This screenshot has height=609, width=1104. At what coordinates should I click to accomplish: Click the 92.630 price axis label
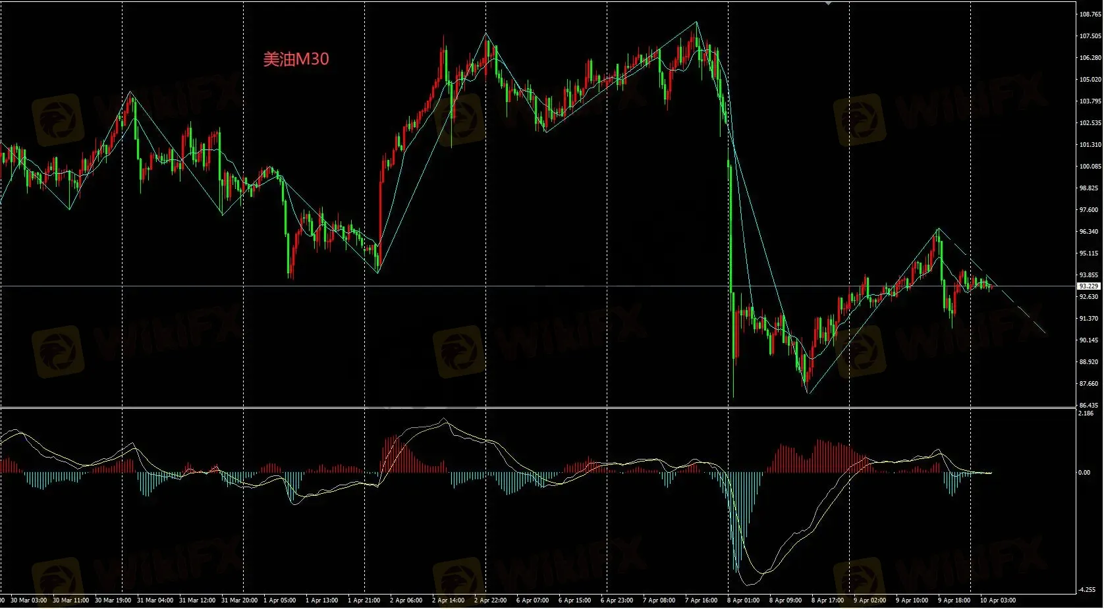click(x=1090, y=297)
